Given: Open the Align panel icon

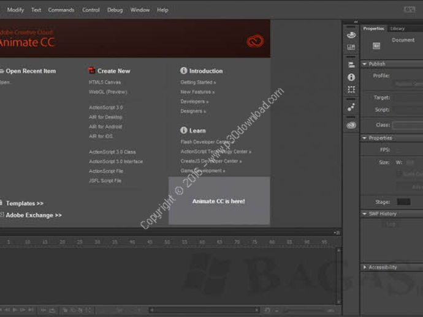Looking at the screenshot, I should (351, 65).
